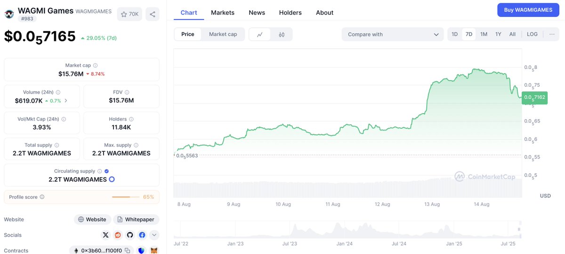Open the About tab
Viewport: 565px width, 254px height.
[x=325, y=13]
